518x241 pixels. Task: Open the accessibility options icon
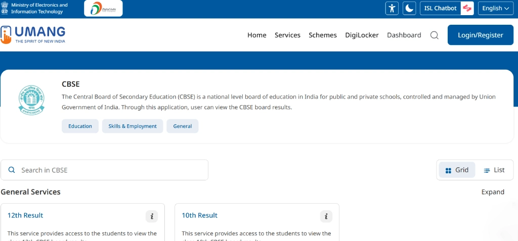click(392, 8)
